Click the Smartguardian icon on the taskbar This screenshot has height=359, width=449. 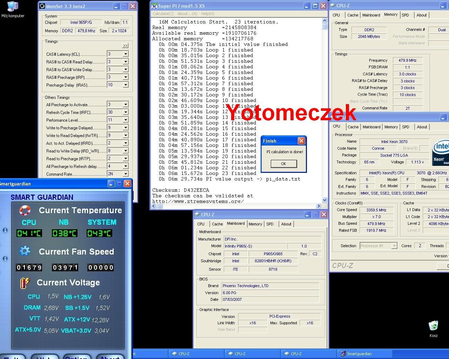click(x=343, y=354)
